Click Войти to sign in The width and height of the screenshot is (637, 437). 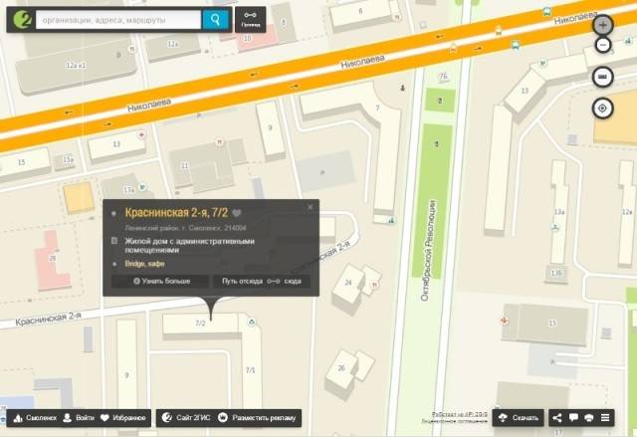(x=79, y=418)
